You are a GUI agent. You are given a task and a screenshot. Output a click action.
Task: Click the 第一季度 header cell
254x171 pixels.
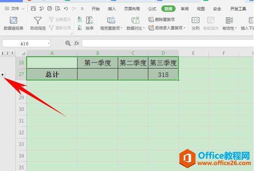98,63
